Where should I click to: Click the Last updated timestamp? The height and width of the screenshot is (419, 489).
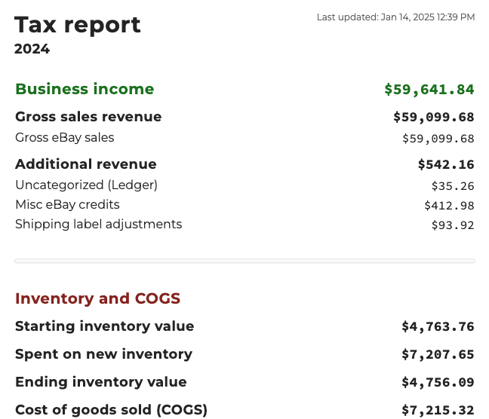(395, 17)
